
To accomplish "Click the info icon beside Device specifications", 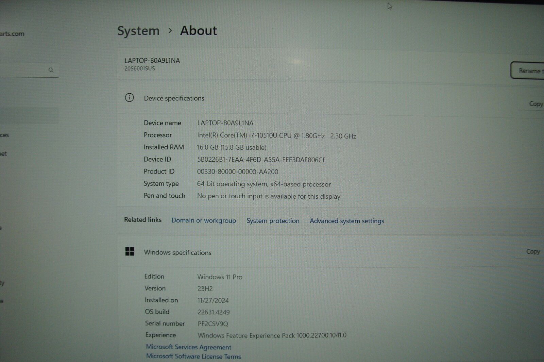I will click(129, 98).
